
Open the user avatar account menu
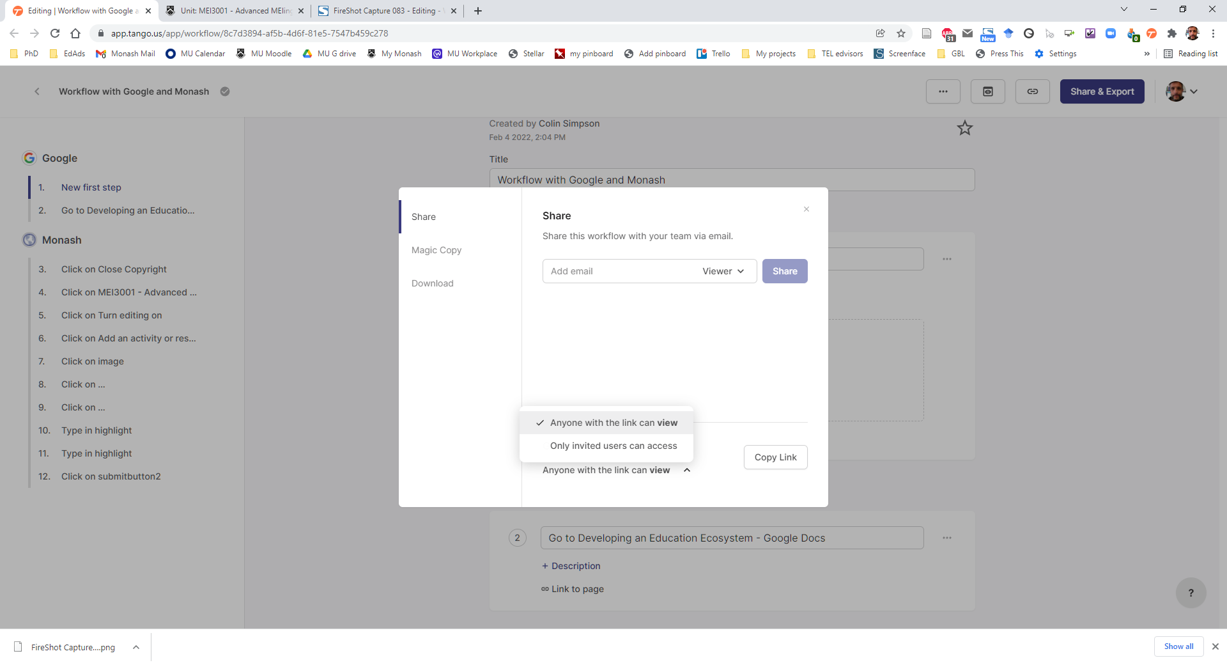tap(1182, 91)
